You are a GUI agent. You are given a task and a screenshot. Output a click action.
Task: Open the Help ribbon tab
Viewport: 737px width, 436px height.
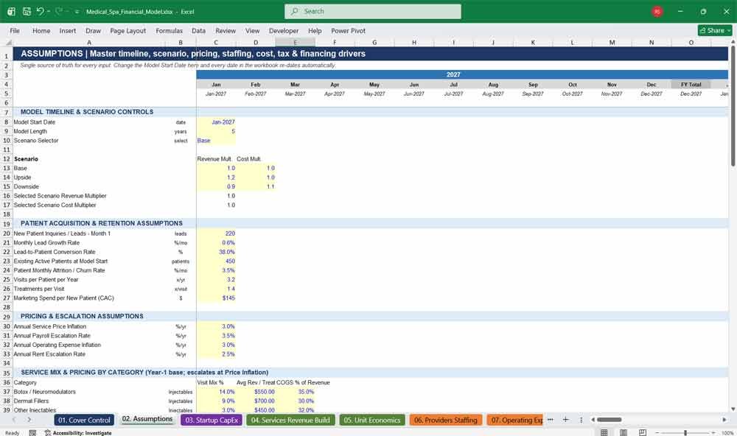[315, 30]
